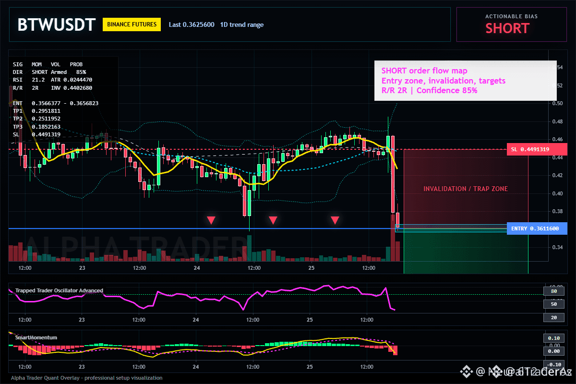The image size is (576, 384).
Task: Click the ENT 0.3566377 - 0.3656823 row
Action: pos(56,103)
